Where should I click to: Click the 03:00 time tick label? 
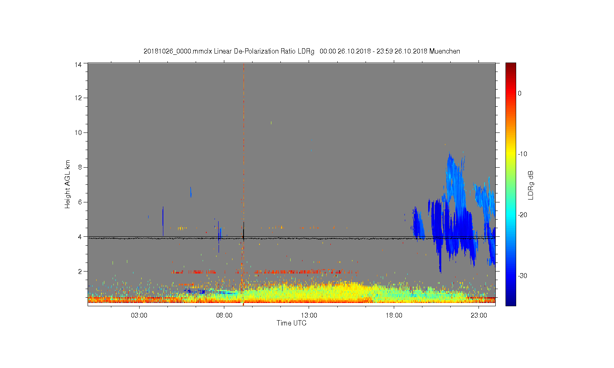click(x=139, y=316)
